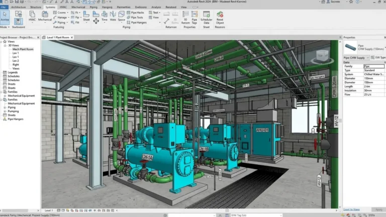Open Pipe Hacks in Piping panel
The image size is (386, 217).
point(135,13)
